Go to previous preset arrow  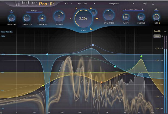(x=94, y=4)
